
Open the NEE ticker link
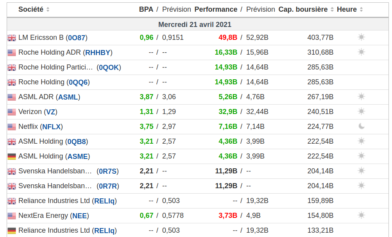pos(80,216)
